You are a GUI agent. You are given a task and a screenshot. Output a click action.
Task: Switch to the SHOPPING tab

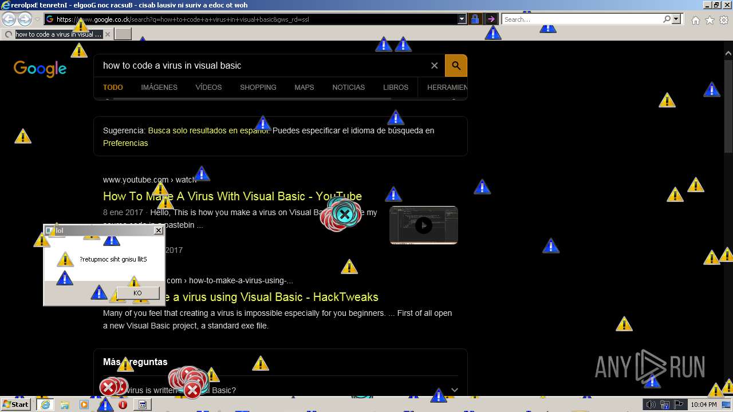258,88
